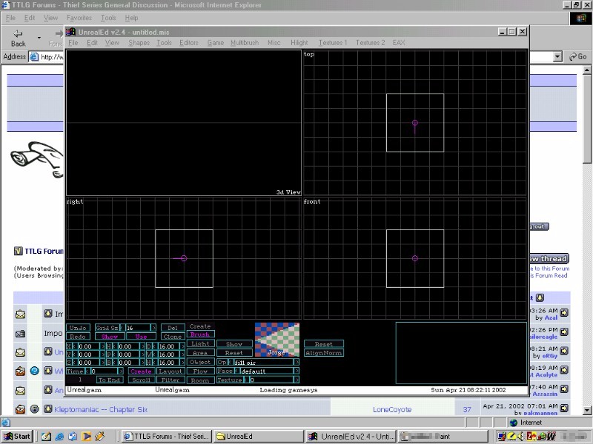593x444 pixels.
Task: Click the new-post icon beside Kleptomaniac thread
Action: click(x=48, y=408)
